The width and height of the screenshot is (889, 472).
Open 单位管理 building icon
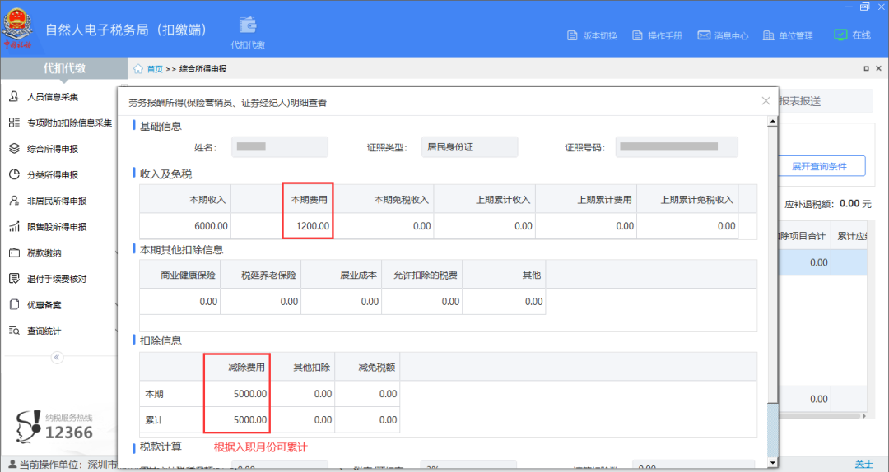[x=768, y=35]
